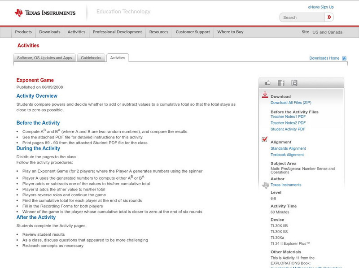Click the red Download arrow icon
The image size is (359, 268).
pos(265,95)
